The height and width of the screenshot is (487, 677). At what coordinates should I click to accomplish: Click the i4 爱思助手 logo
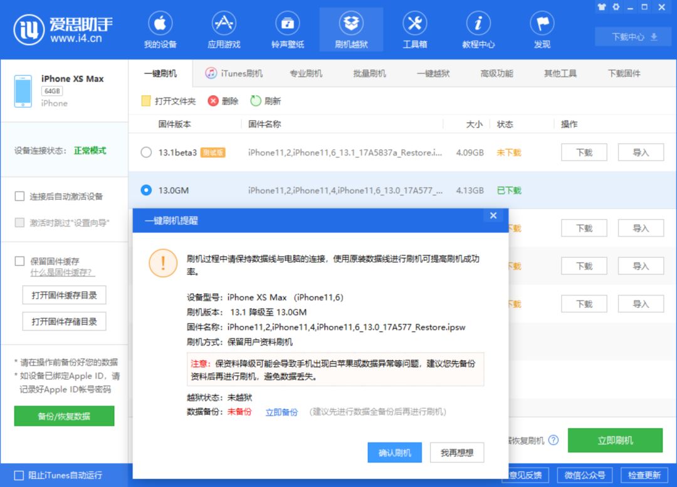[63, 30]
